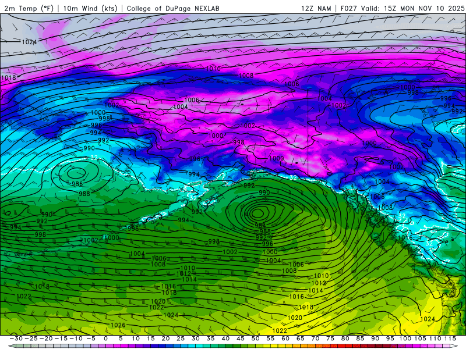This screenshot has height=349, width=466.
Task: Click the "F027" forecast hour text
Action: coord(349,8)
